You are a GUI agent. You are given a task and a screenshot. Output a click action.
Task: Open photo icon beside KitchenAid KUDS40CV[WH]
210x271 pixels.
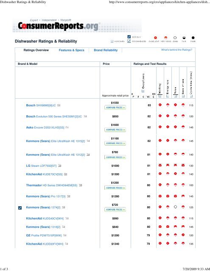67,218
